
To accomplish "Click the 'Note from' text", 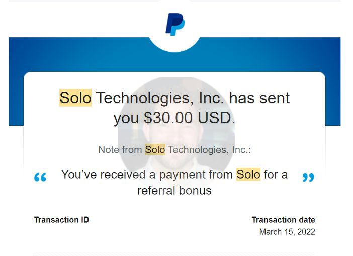I will point(120,149).
